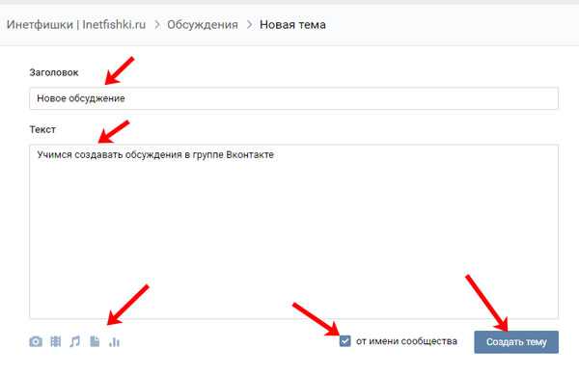The image size is (579, 376).
Task: Focus the 'Заголовок' title input field
Action: click(294, 98)
